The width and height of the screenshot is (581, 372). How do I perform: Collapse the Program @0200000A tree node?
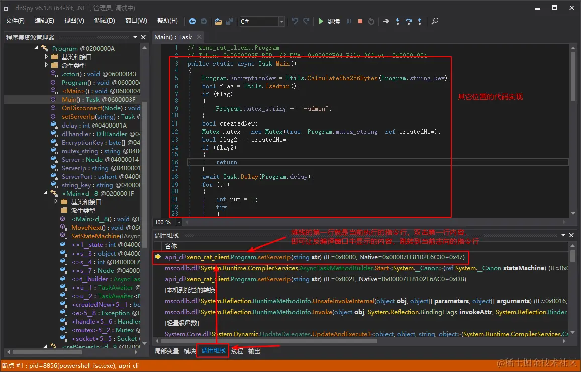[x=36, y=48]
